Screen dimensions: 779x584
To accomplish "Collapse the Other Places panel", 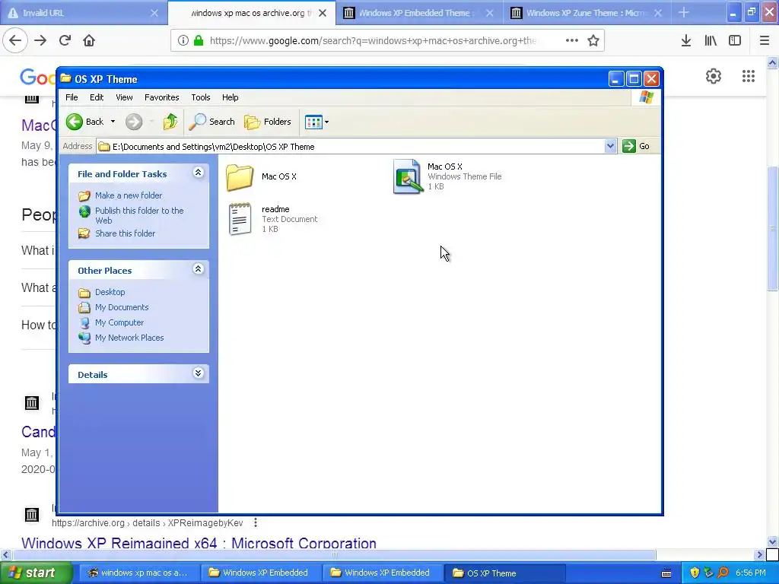I will click(198, 269).
